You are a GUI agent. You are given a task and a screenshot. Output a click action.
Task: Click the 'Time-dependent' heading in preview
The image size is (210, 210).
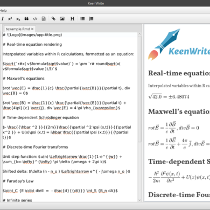[179, 162]
